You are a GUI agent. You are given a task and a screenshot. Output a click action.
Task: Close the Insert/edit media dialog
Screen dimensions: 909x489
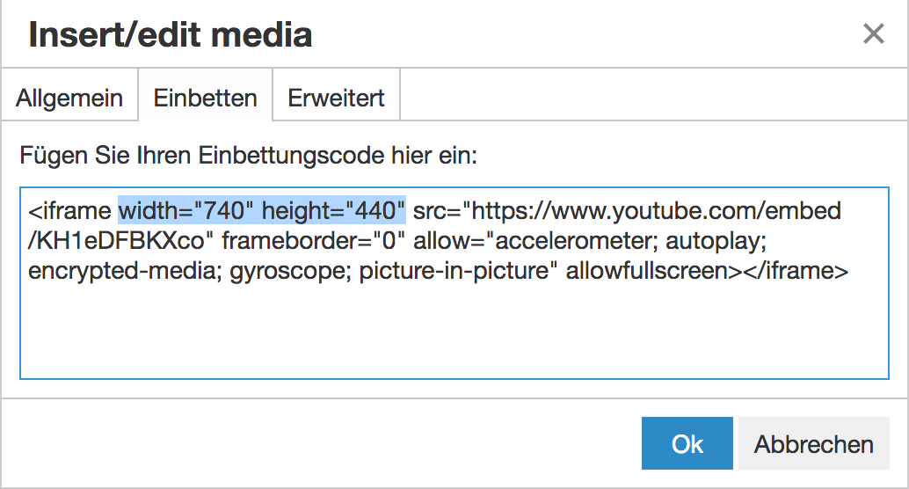click(x=873, y=33)
